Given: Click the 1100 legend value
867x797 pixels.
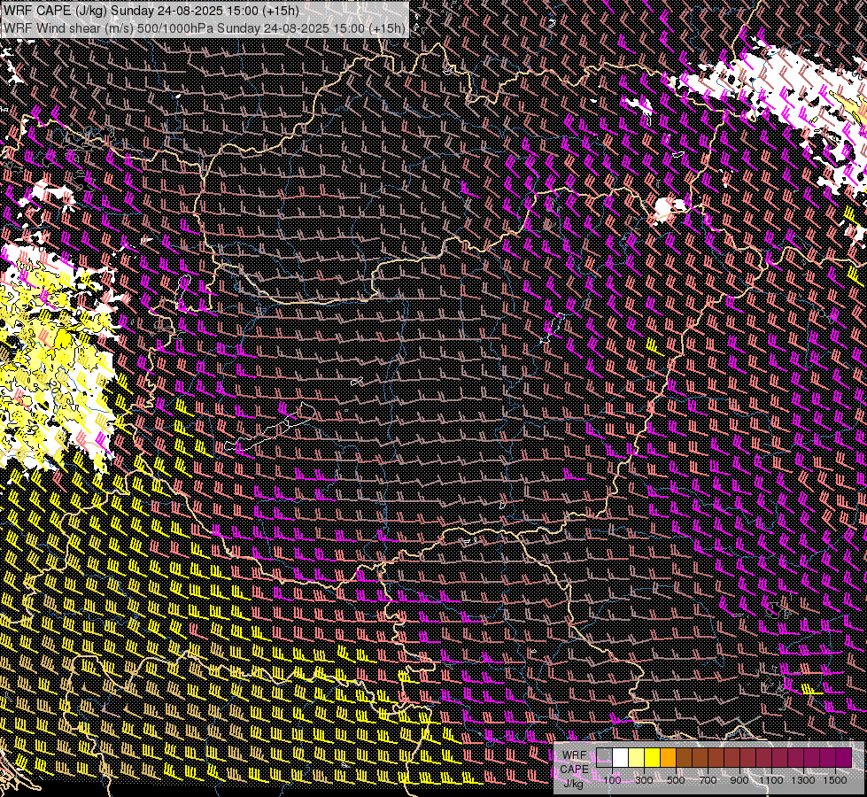Looking at the screenshot, I should coord(770,780).
